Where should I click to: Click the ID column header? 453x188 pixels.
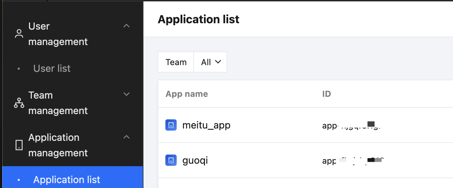coord(326,94)
